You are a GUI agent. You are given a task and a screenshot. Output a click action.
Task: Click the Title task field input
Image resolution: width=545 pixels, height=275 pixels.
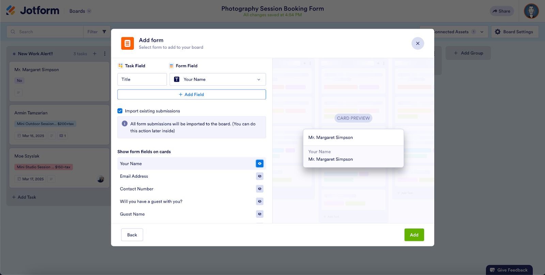(142, 80)
